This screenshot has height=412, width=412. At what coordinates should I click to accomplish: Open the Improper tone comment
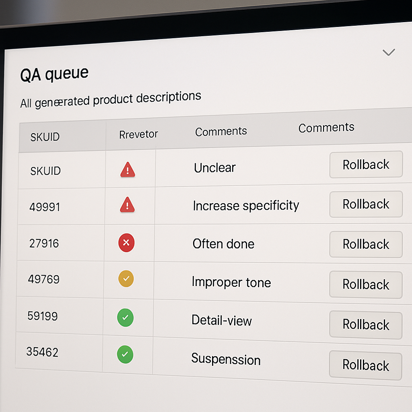(x=231, y=282)
